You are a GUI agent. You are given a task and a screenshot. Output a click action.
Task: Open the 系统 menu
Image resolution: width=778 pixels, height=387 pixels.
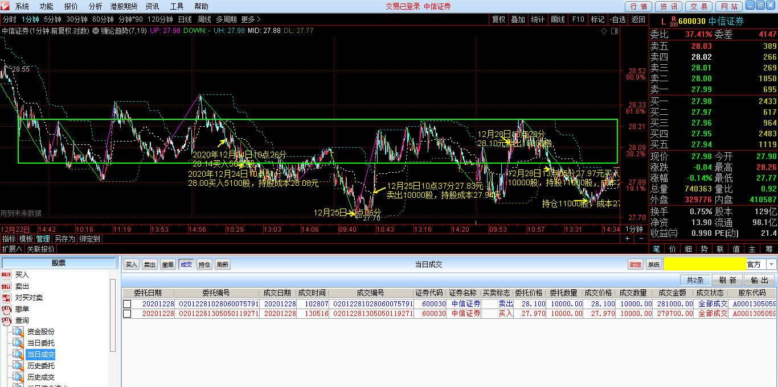(22, 6)
